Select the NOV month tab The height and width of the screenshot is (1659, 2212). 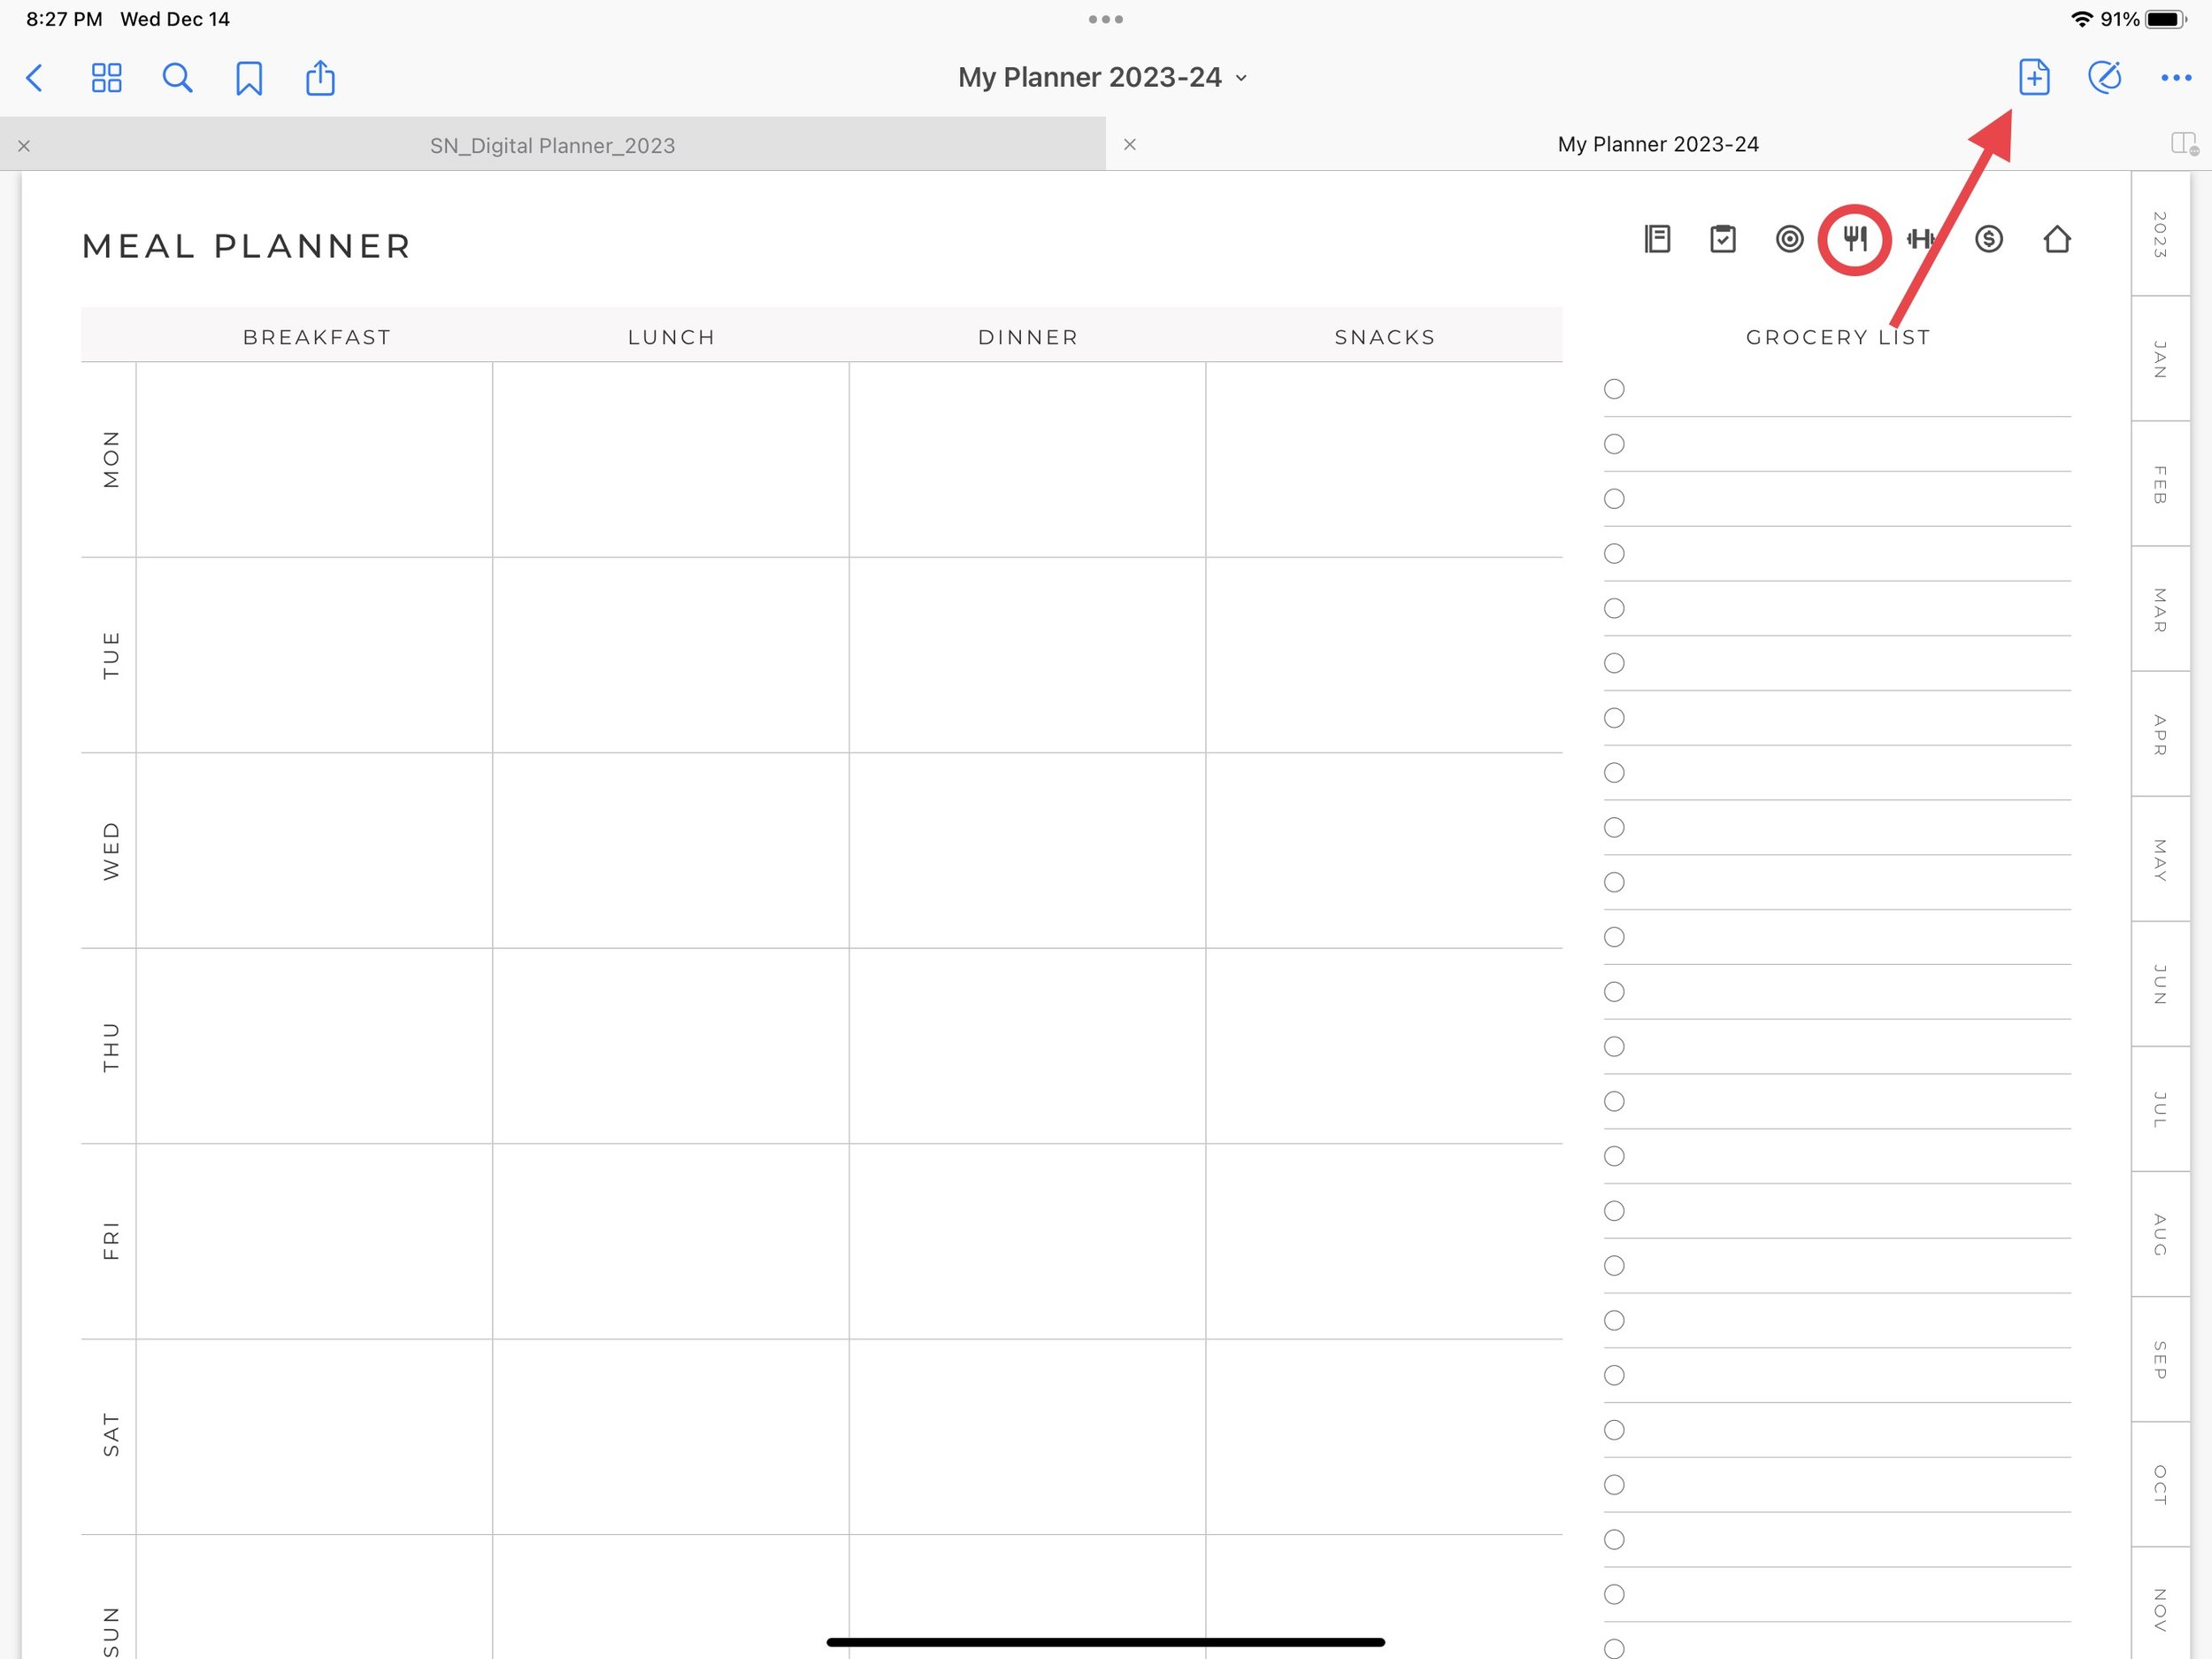(x=2160, y=1603)
